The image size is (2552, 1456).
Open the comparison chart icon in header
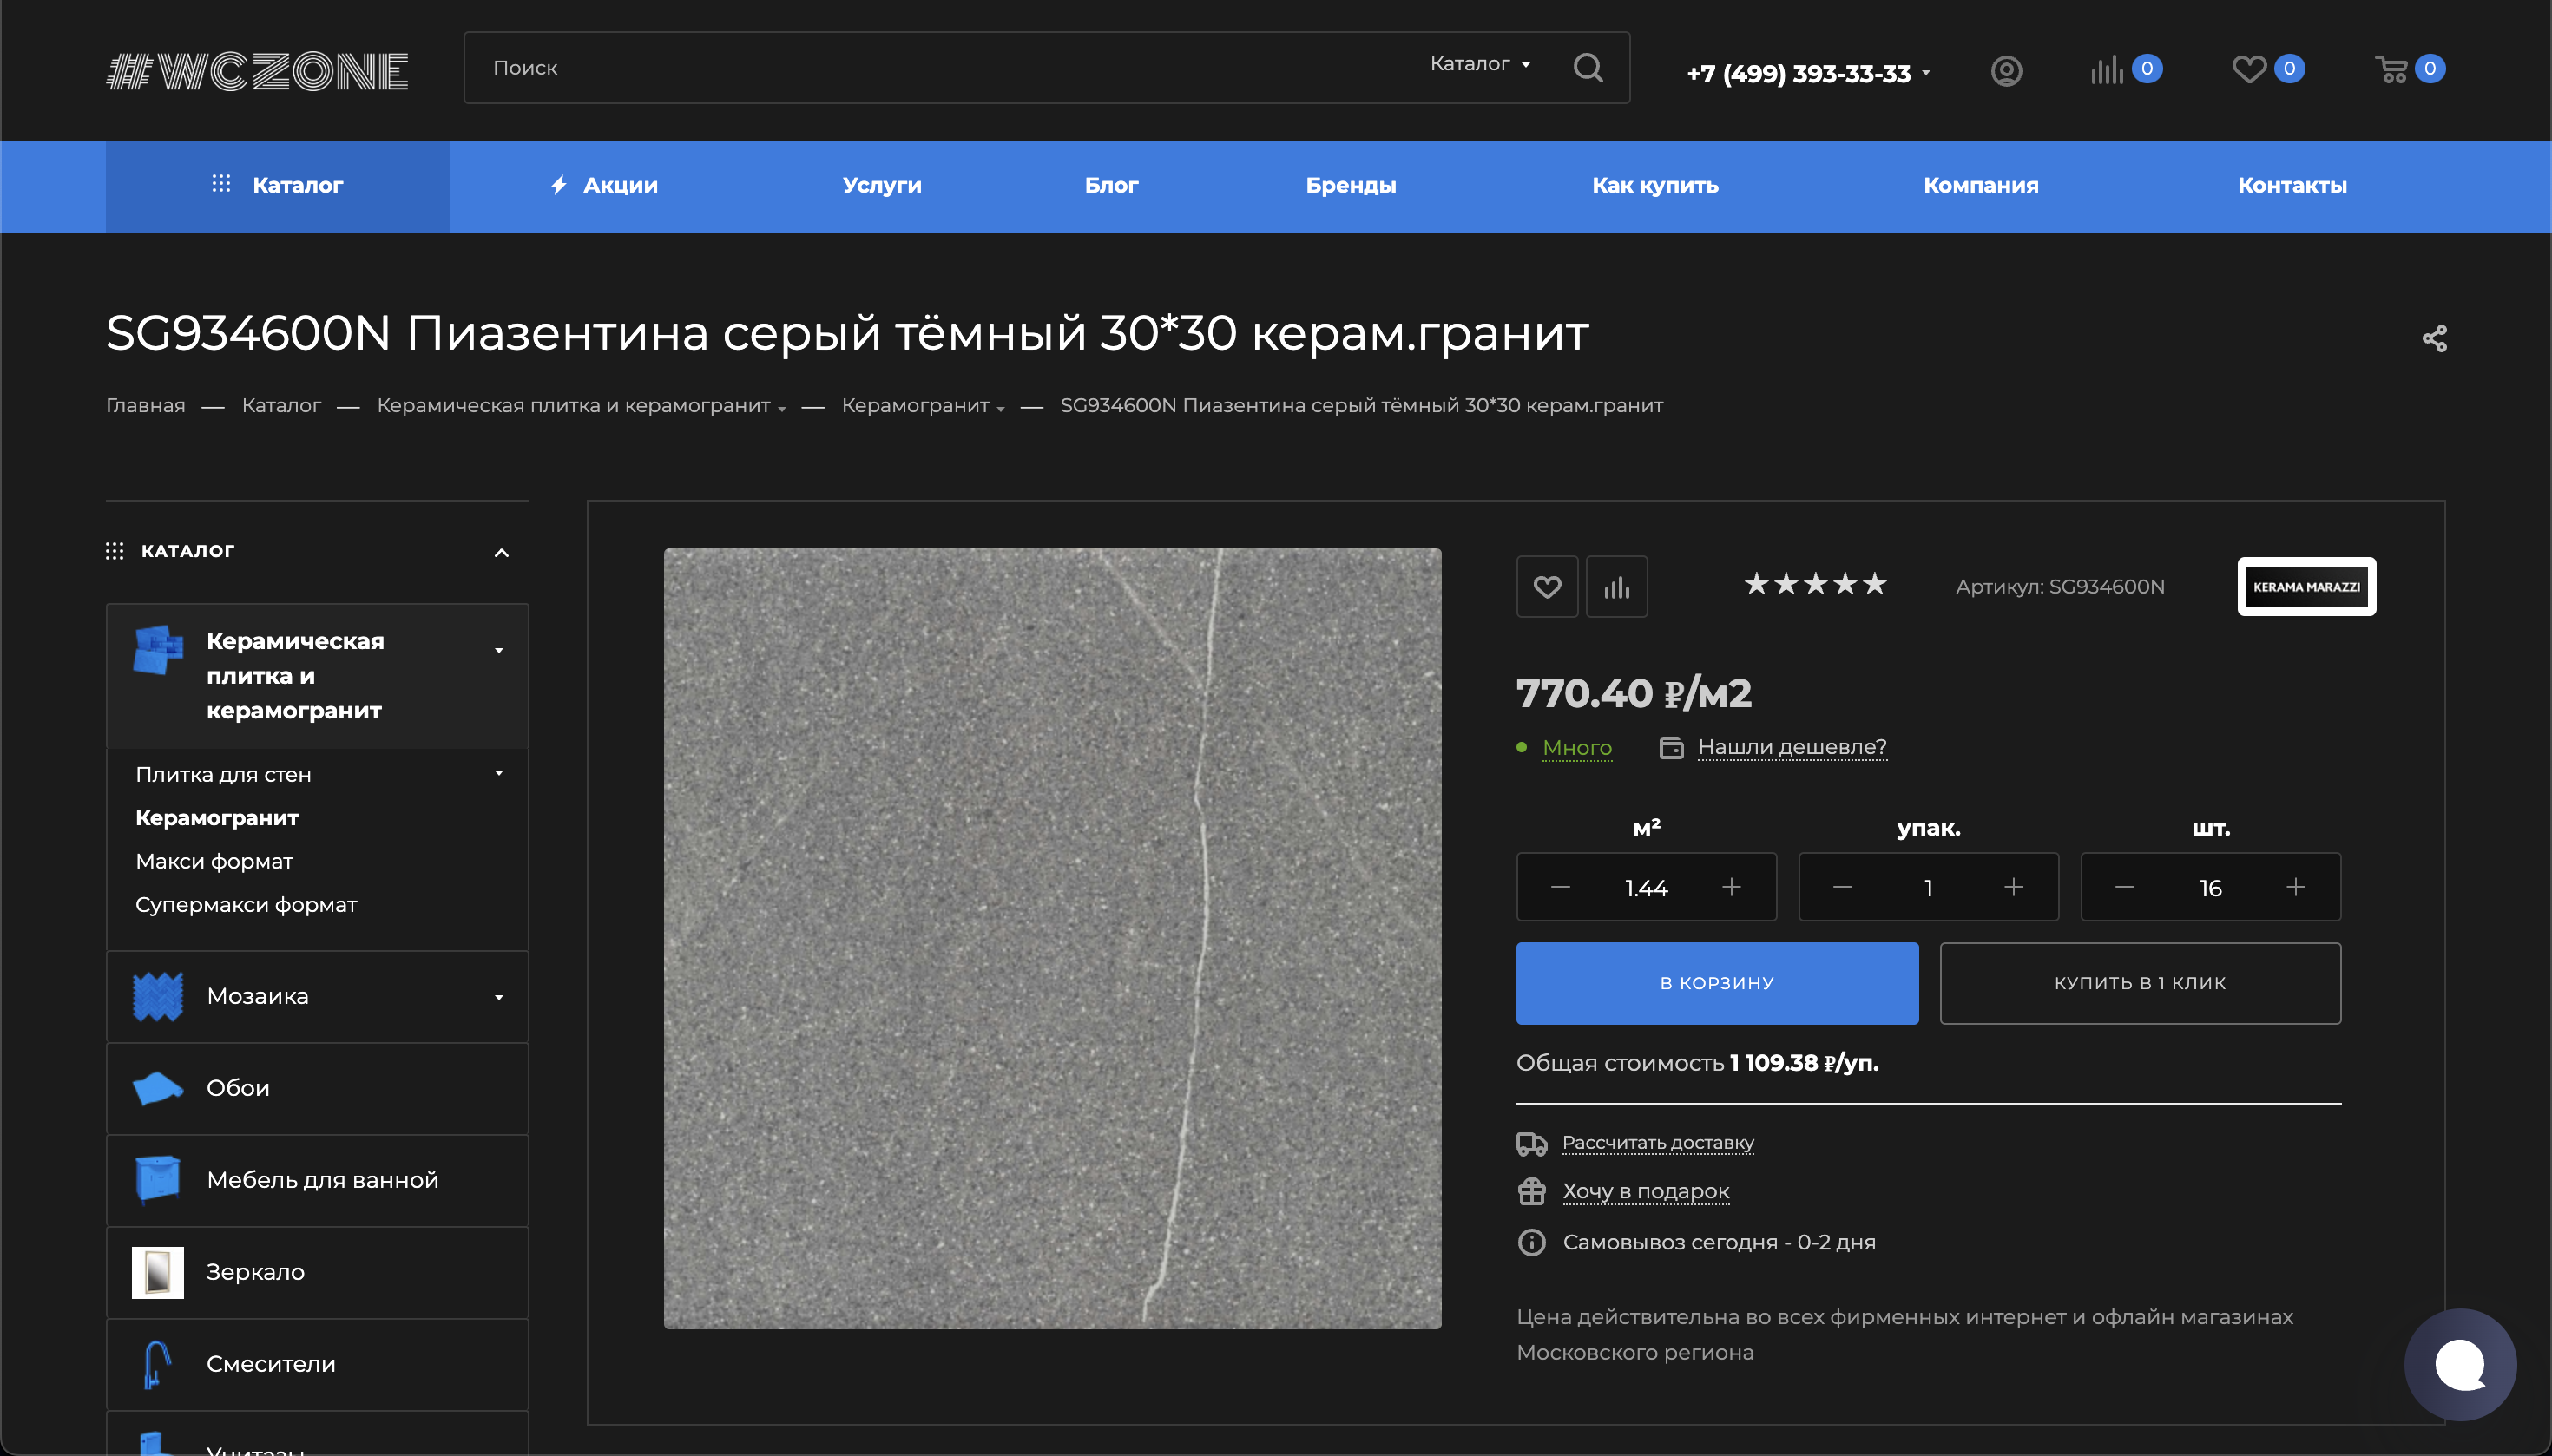tap(2106, 70)
